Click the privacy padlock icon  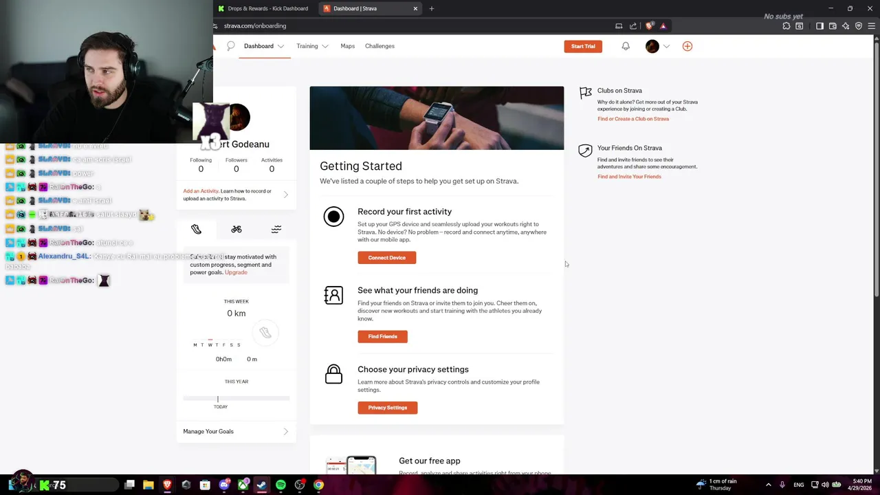click(x=333, y=374)
